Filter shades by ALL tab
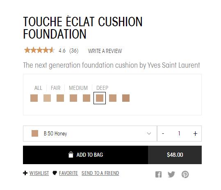Image resolution: width=221 pixels, height=190 pixels. click(38, 88)
